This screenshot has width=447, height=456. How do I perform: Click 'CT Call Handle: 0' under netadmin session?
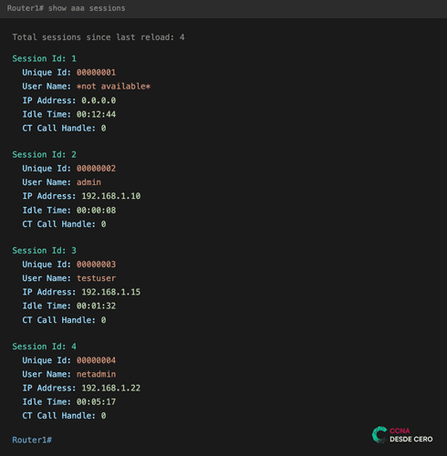pyautogui.click(x=64, y=416)
